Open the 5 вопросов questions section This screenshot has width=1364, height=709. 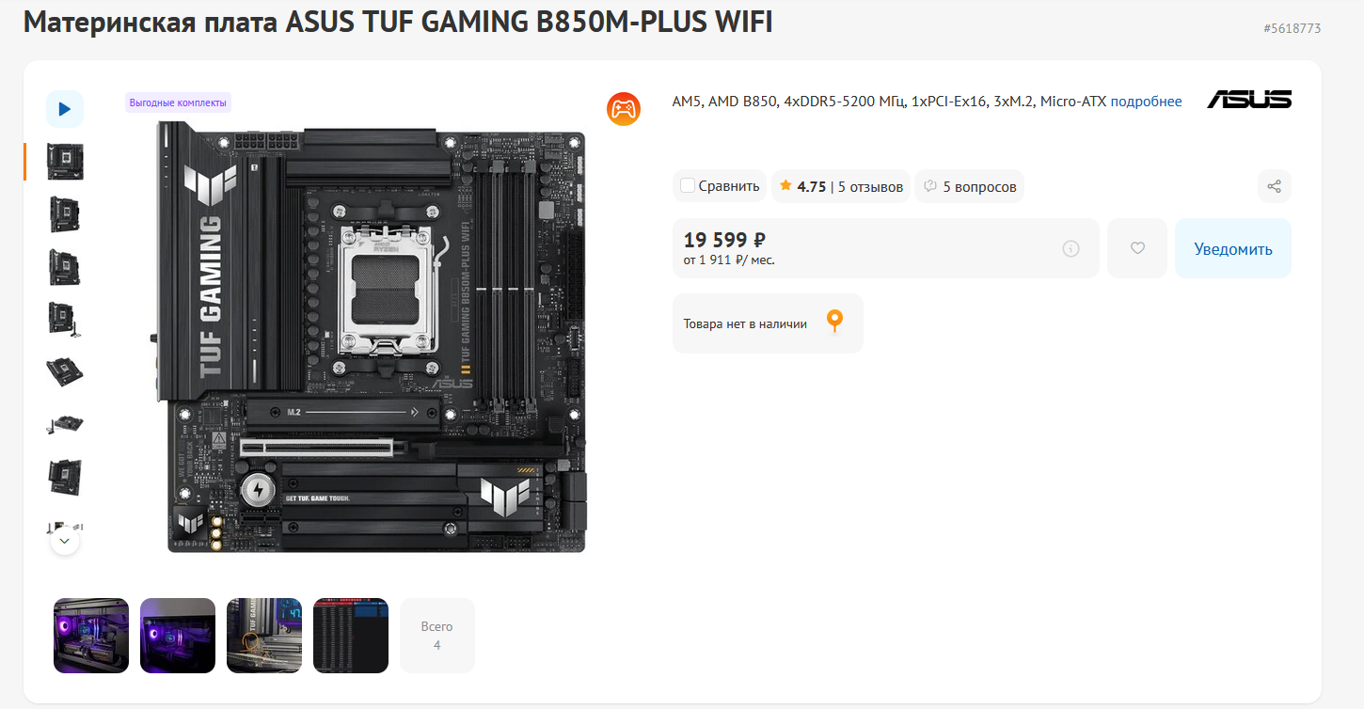coord(970,186)
